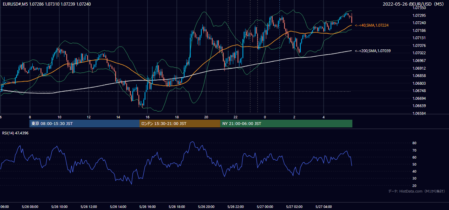This screenshot has height=210, width=449.
Task: Select the 200 SMA label reading 1.07039
Action: [x=373, y=51]
